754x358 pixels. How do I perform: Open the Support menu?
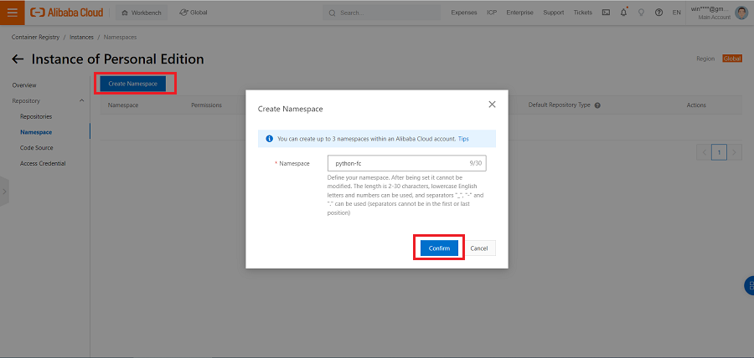pos(554,13)
